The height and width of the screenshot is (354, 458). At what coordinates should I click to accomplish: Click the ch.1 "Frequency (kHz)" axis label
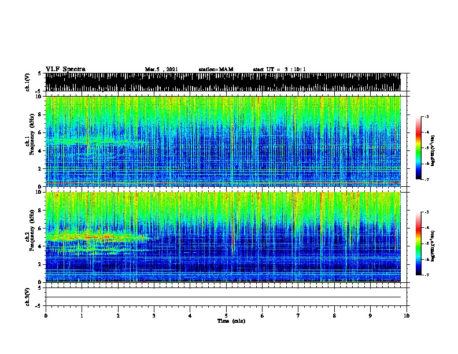coord(32,134)
